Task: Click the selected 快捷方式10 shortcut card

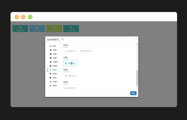Action: (71, 63)
